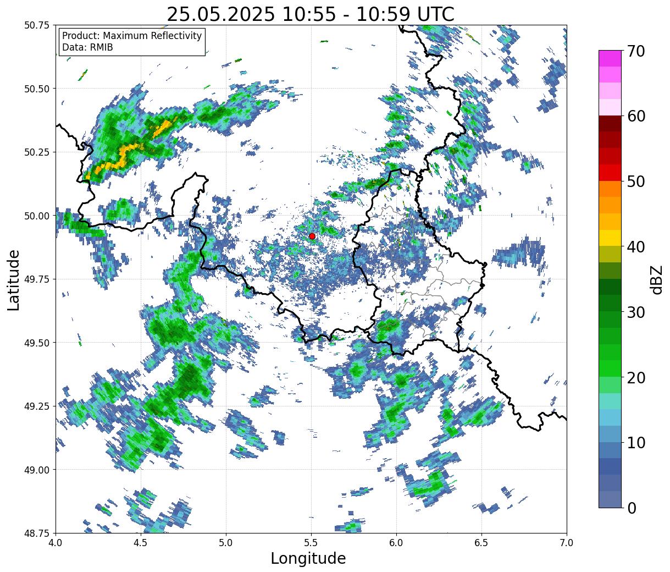Click the 4.5 longitude tick label
The width and height of the screenshot is (670, 572).
(x=141, y=543)
